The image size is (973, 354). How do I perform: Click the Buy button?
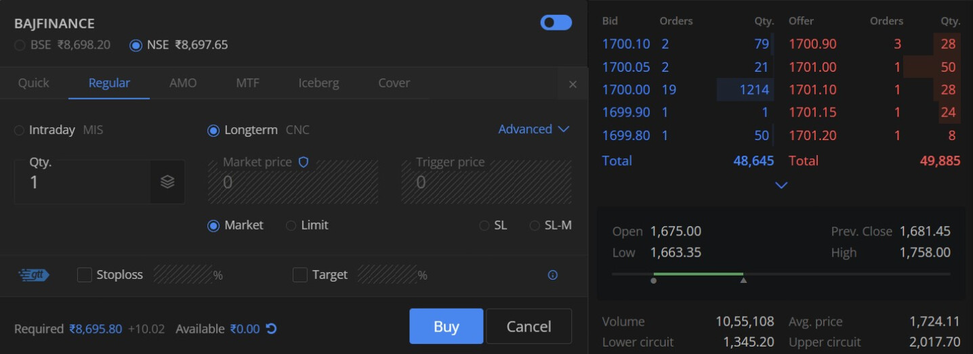(x=446, y=326)
